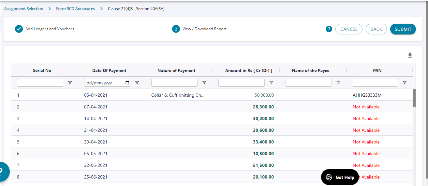Click the floating help circle at left edge
The width and height of the screenshot is (428, 186).
(3, 171)
